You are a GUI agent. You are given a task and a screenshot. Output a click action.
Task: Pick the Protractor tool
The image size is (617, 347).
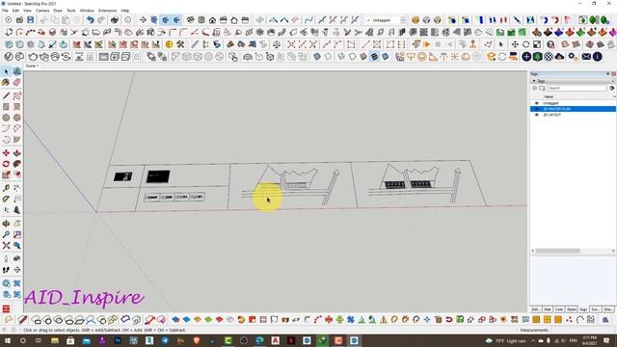(6, 200)
